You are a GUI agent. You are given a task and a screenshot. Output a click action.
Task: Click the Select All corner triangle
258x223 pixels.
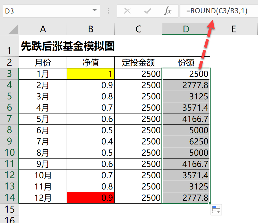[x=13, y=29]
